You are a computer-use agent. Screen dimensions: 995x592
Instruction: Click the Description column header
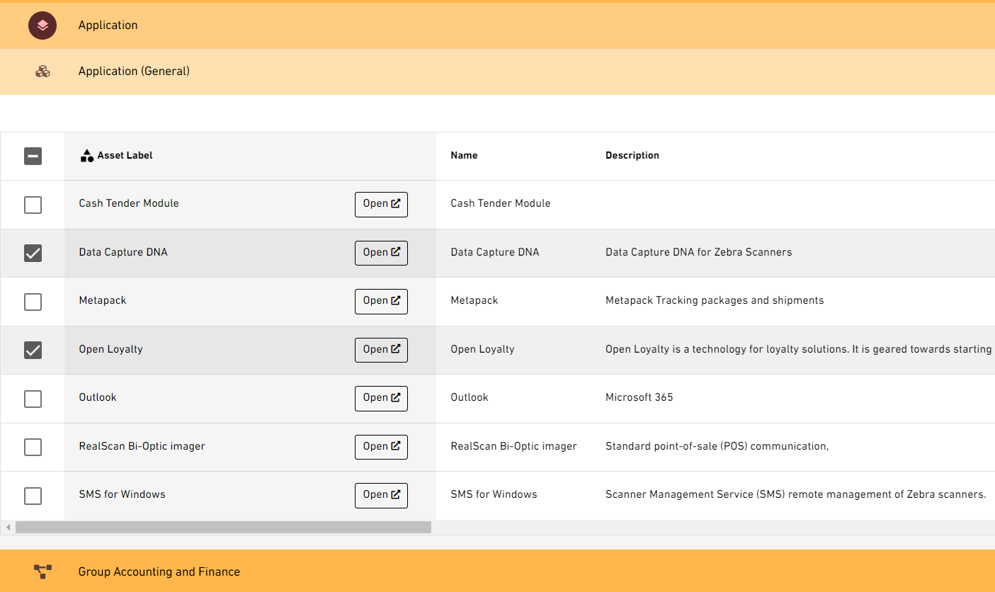click(x=632, y=156)
